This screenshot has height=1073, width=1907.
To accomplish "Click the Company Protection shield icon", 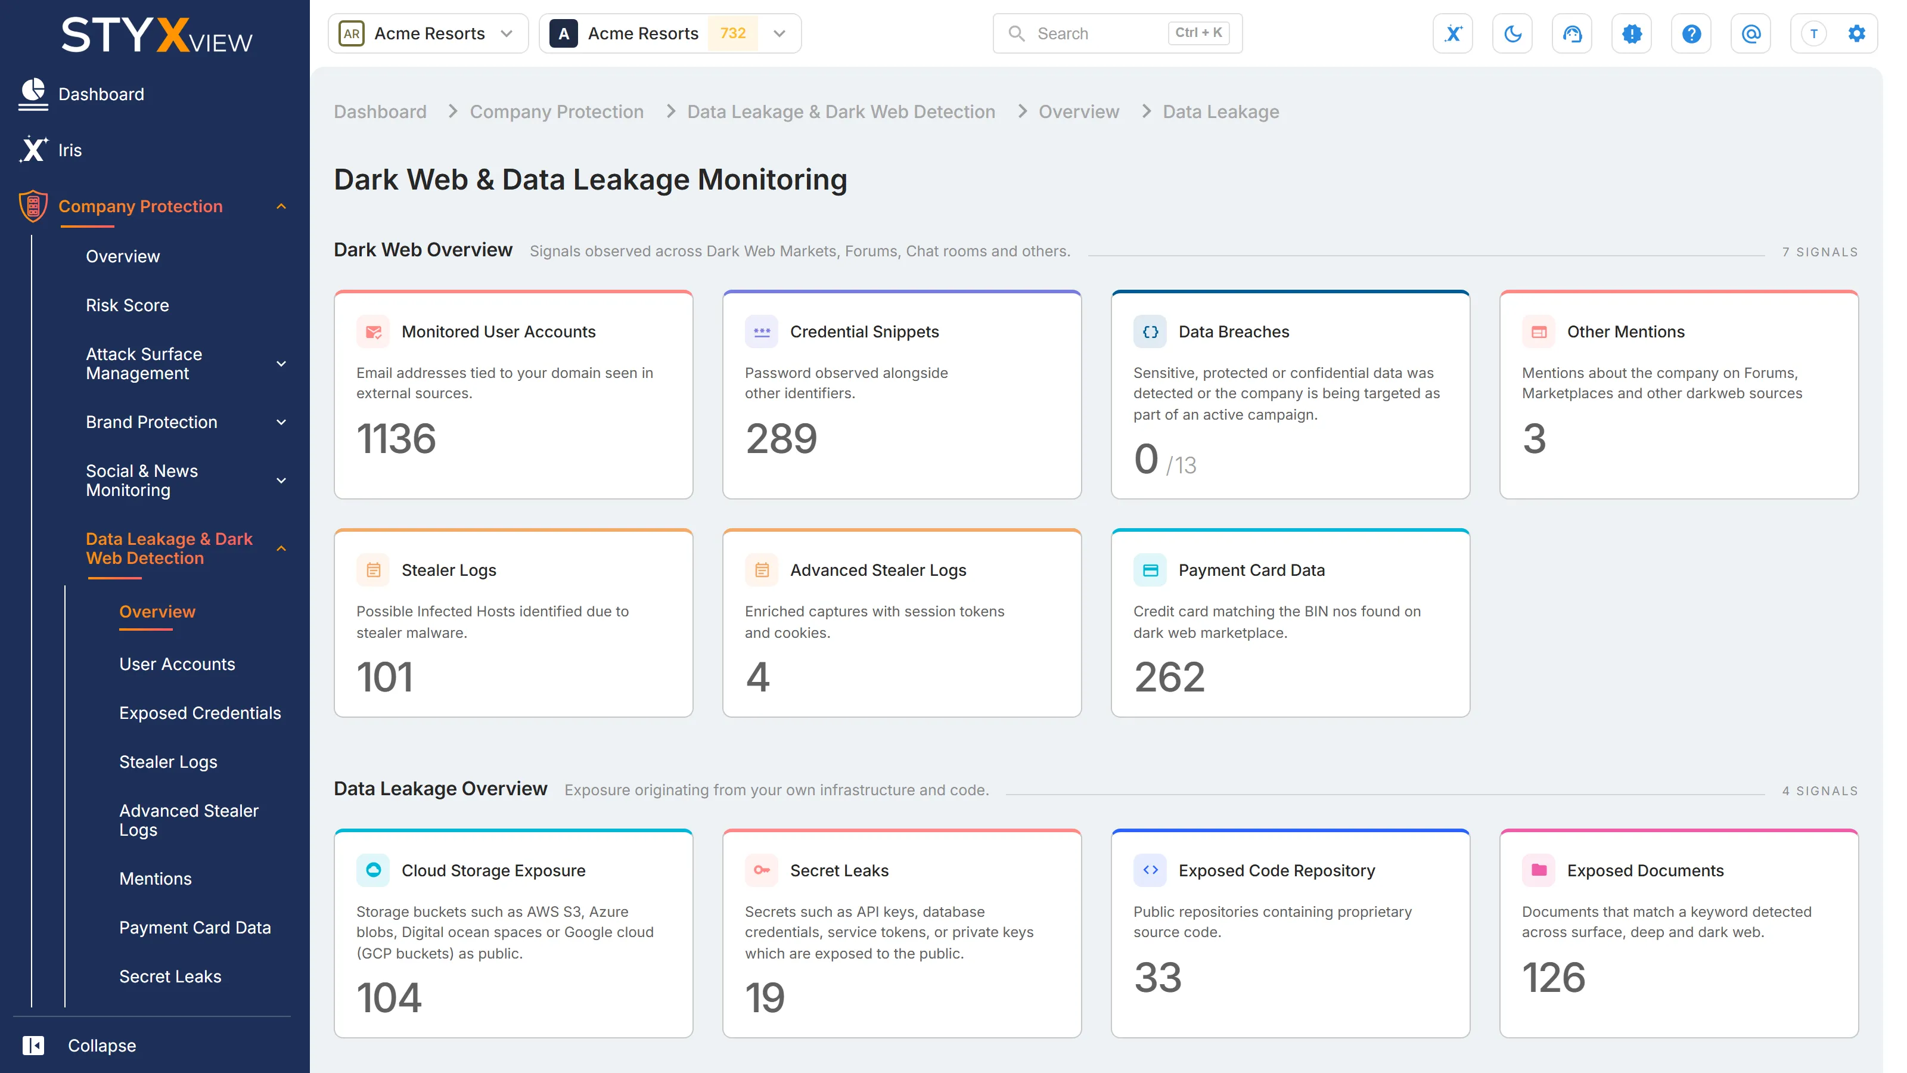I will tap(33, 206).
